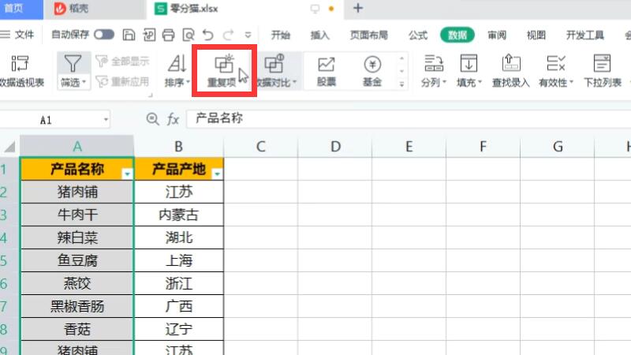Open the 文件 file menu
The image size is (631, 355).
point(18,35)
